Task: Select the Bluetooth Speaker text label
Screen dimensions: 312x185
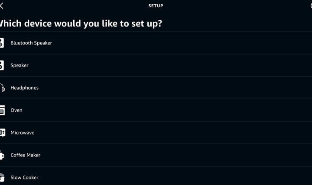Action: point(31,43)
